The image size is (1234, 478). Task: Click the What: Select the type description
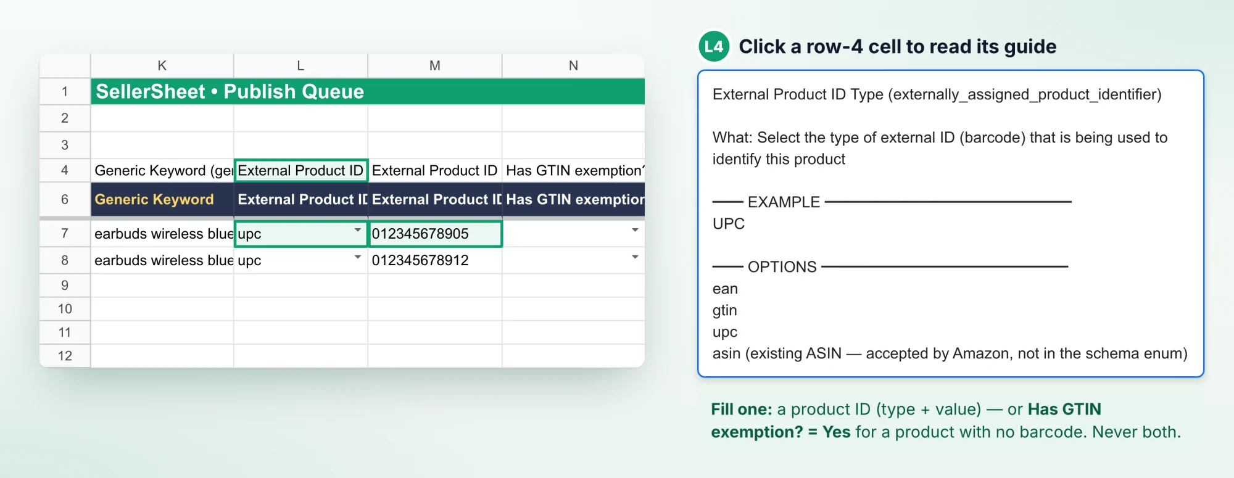point(940,148)
